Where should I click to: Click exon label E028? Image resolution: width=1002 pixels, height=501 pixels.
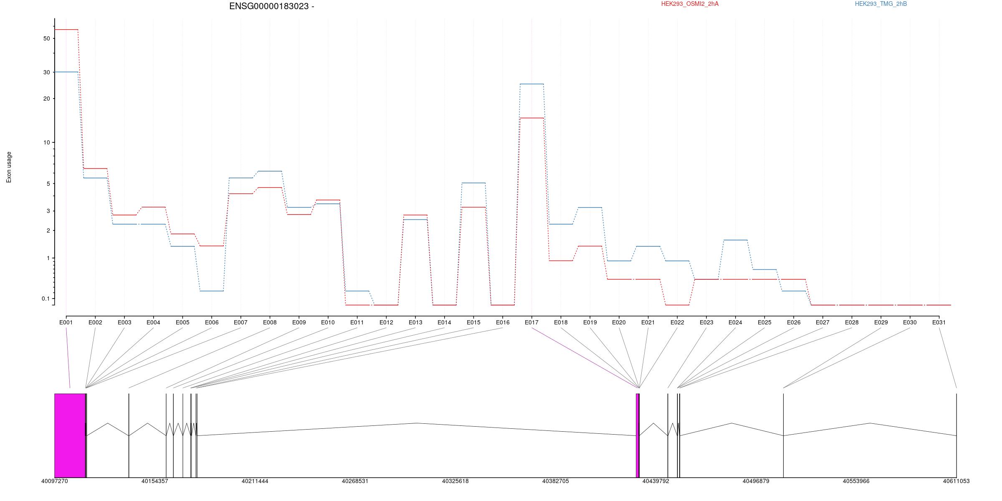(852, 322)
